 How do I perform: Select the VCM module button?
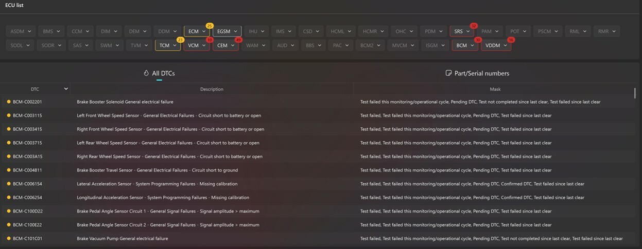197,45
